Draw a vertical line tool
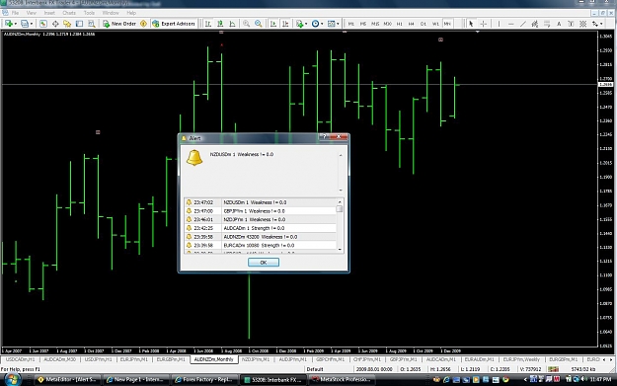 click(499, 24)
